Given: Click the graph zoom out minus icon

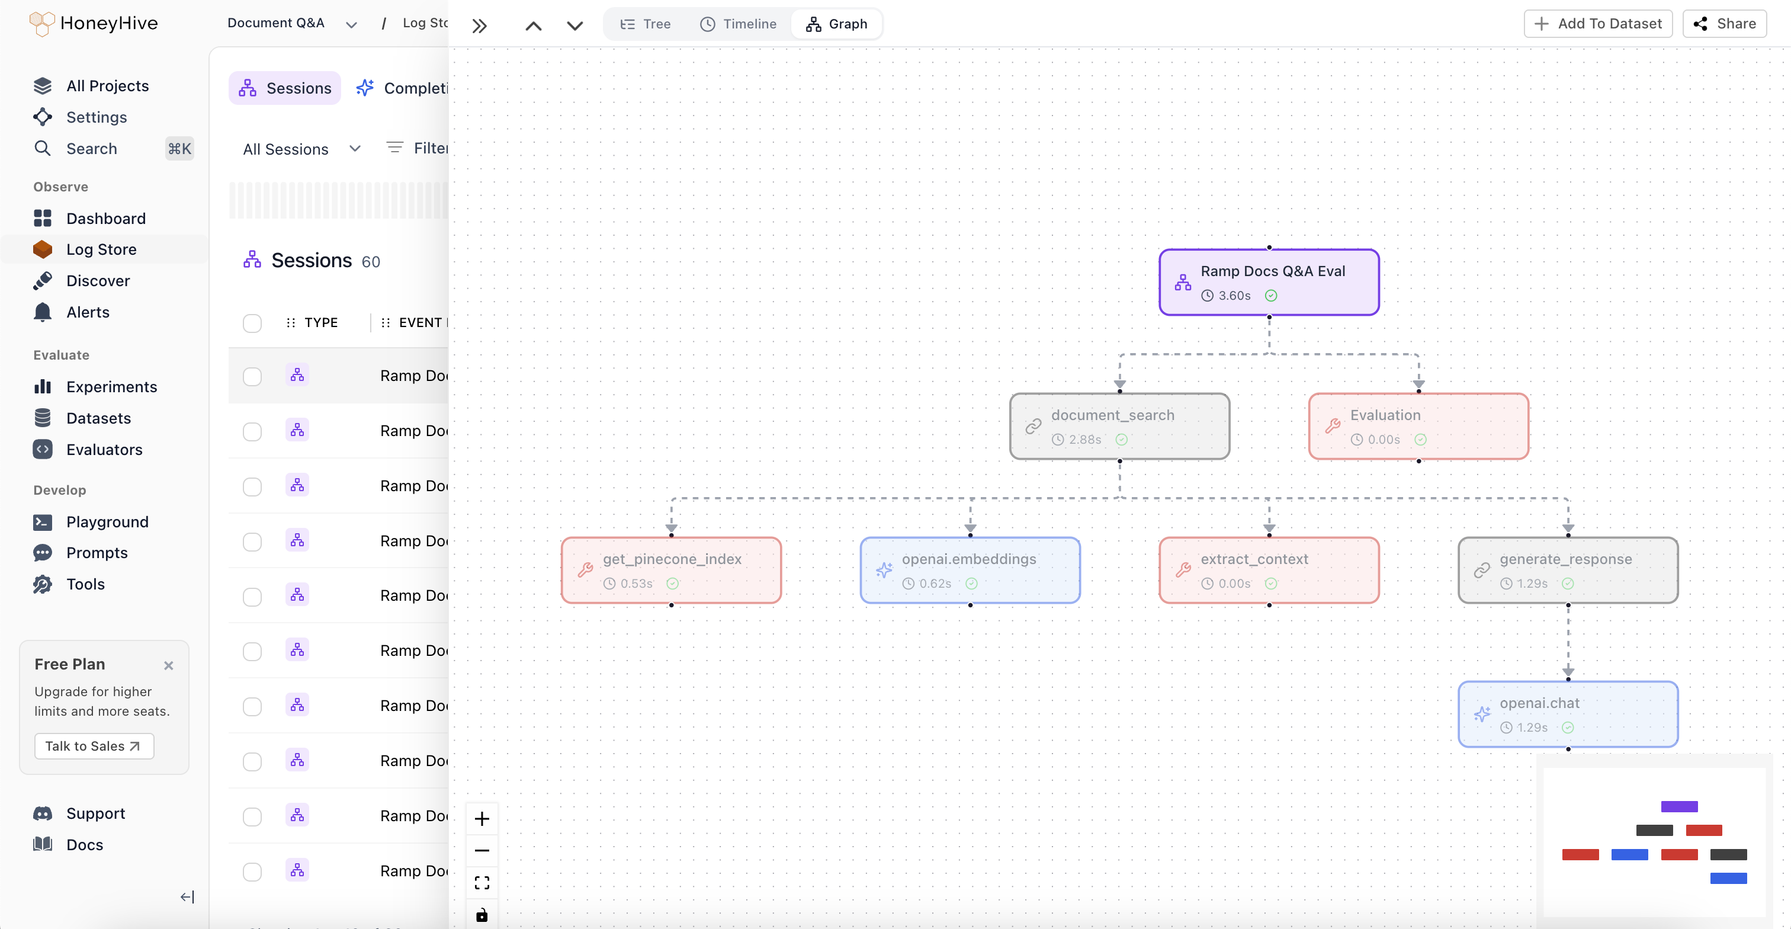Looking at the screenshot, I should pyautogui.click(x=482, y=850).
